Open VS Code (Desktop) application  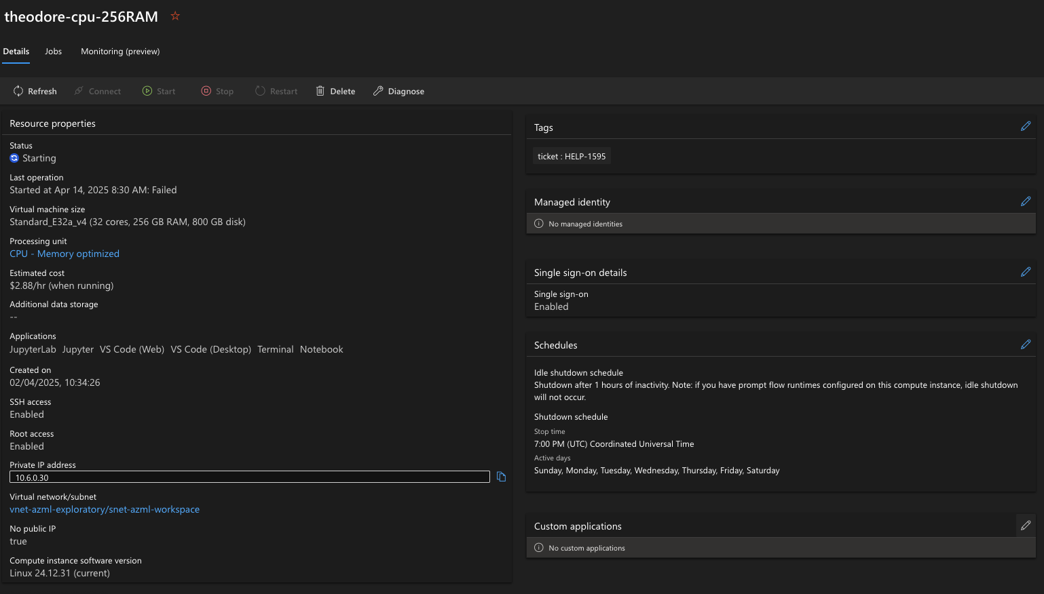tap(210, 349)
